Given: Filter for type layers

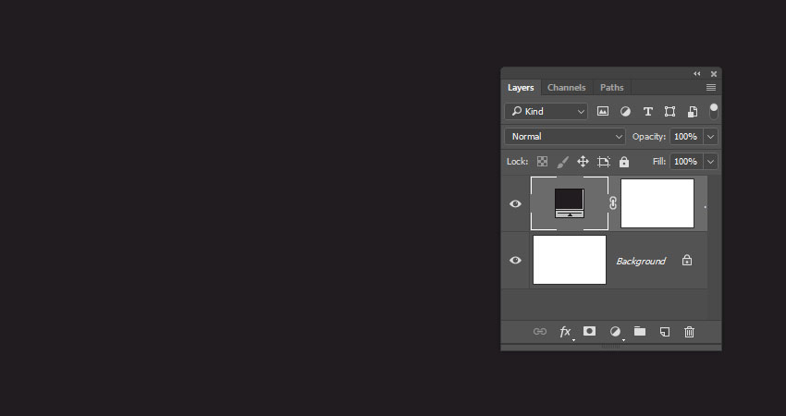Looking at the screenshot, I should pyautogui.click(x=647, y=111).
